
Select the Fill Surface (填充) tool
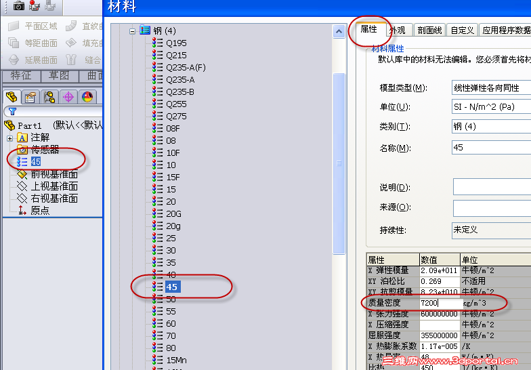pos(84,43)
